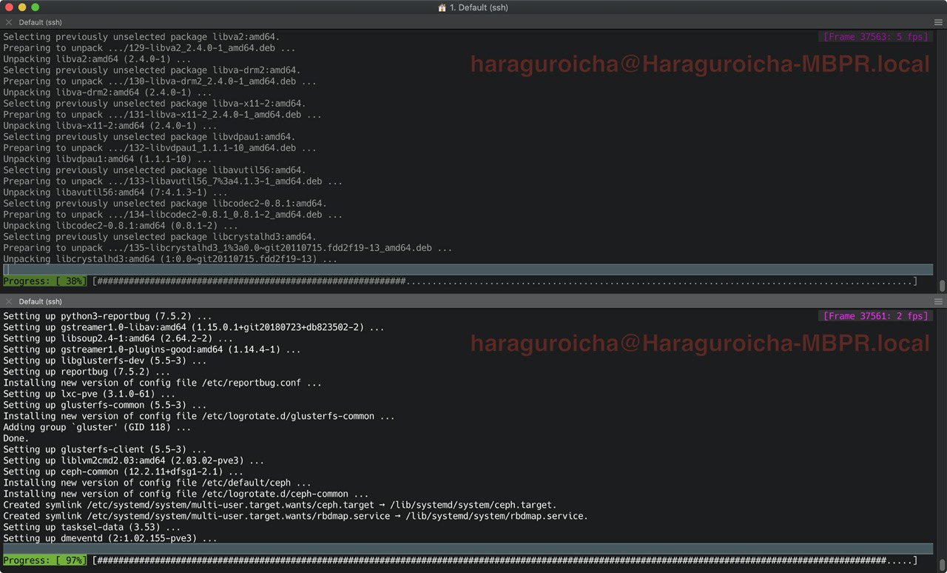Click the line Selecting previously unselected package libva2:amd64

pos(141,37)
